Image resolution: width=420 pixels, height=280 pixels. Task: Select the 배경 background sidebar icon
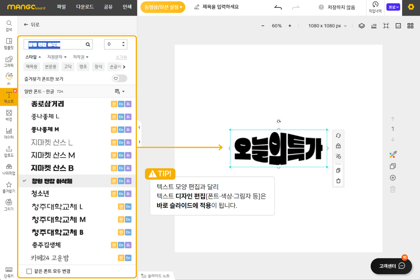coord(9,115)
